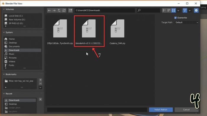Viewport: 207px width, 116px height.
Task: Open bookmarks specials dropdown arrow
Action: coord(41,87)
